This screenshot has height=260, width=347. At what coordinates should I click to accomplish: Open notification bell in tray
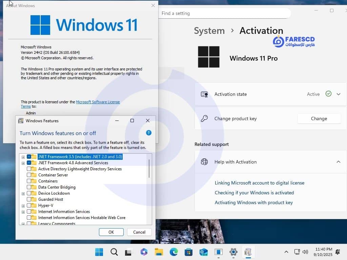click(338, 252)
